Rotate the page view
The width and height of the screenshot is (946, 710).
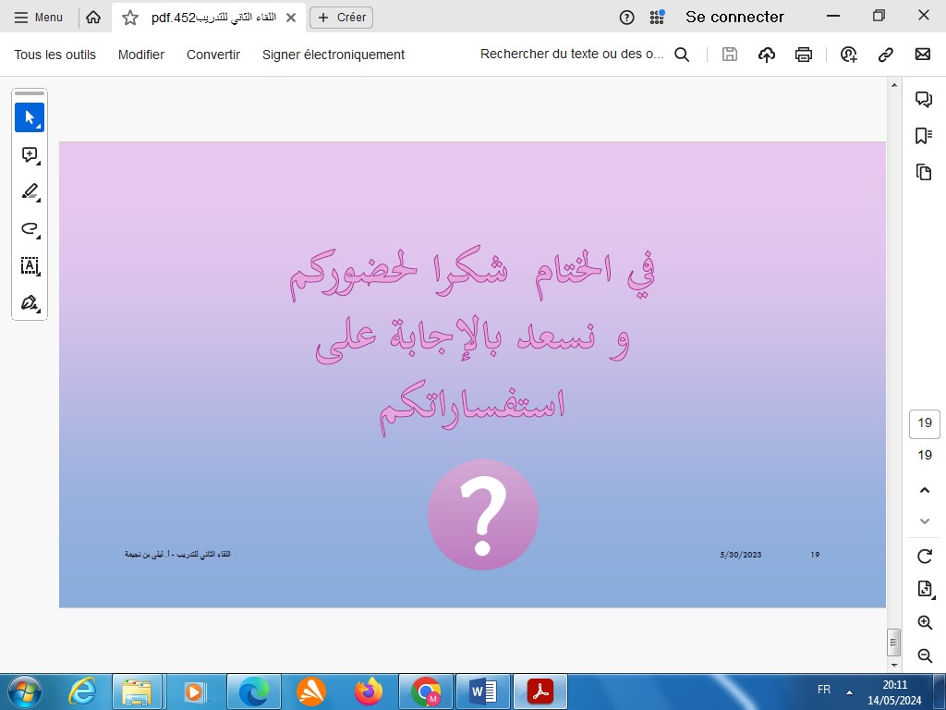click(924, 556)
